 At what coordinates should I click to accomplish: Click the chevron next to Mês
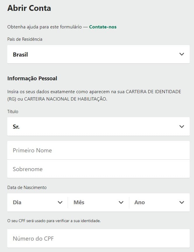121,202
